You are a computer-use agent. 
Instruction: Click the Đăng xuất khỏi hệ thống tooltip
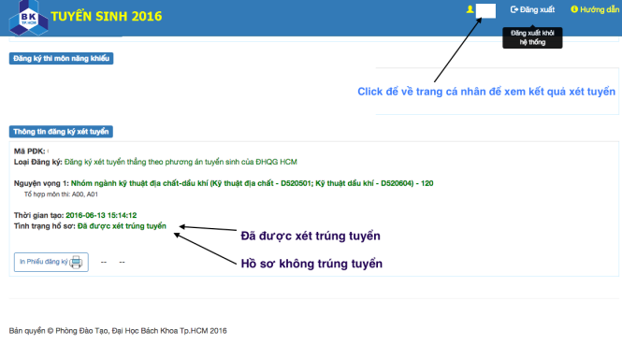point(532,37)
